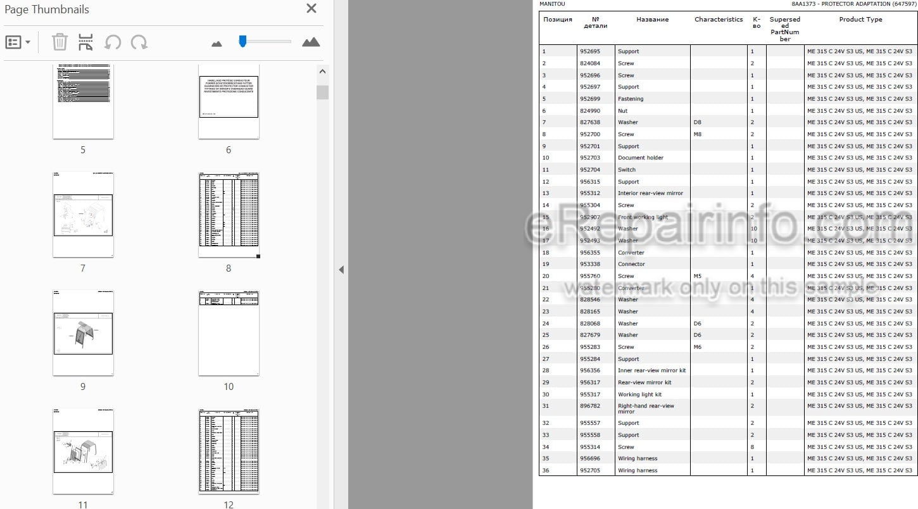The image size is (918, 509).
Task: Rotate pages counterclockwise
Action: [113, 42]
